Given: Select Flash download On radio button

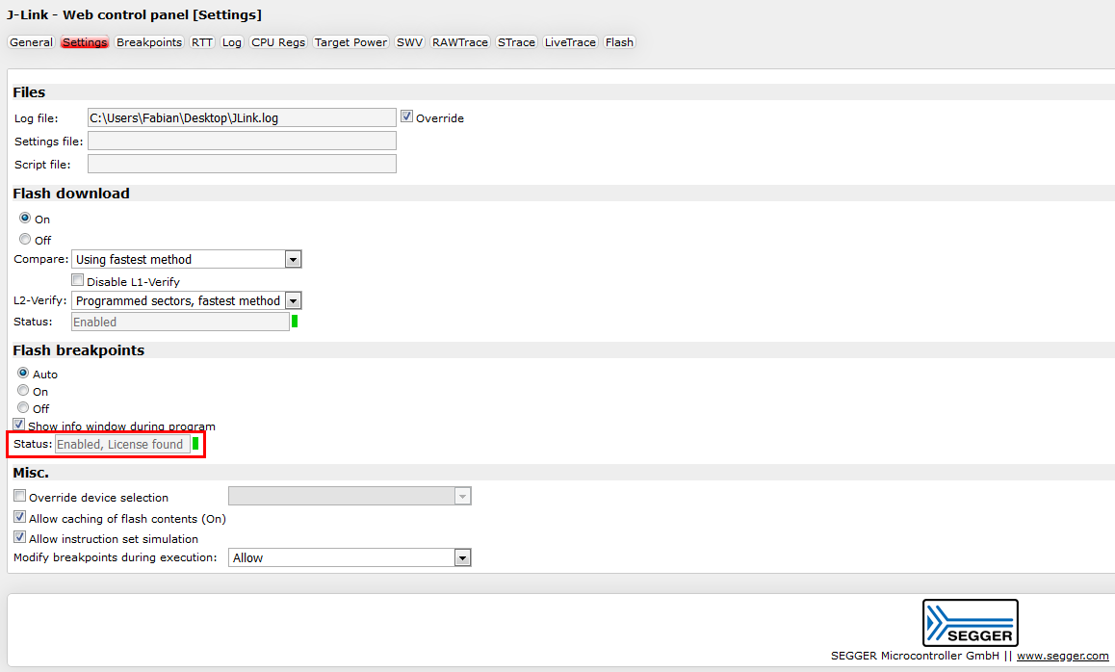Looking at the screenshot, I should pos(25,218).
